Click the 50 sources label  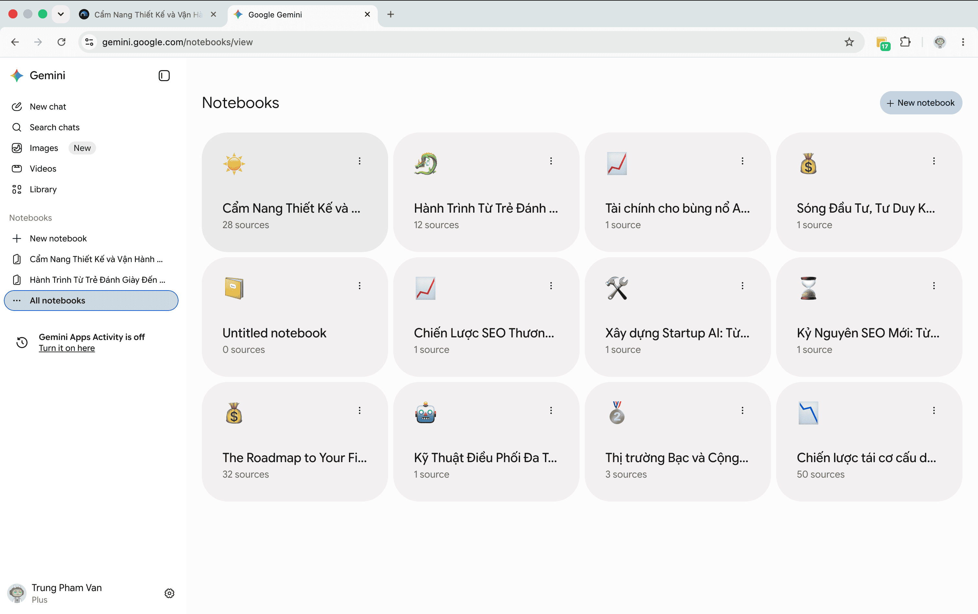tap(820, 474)
